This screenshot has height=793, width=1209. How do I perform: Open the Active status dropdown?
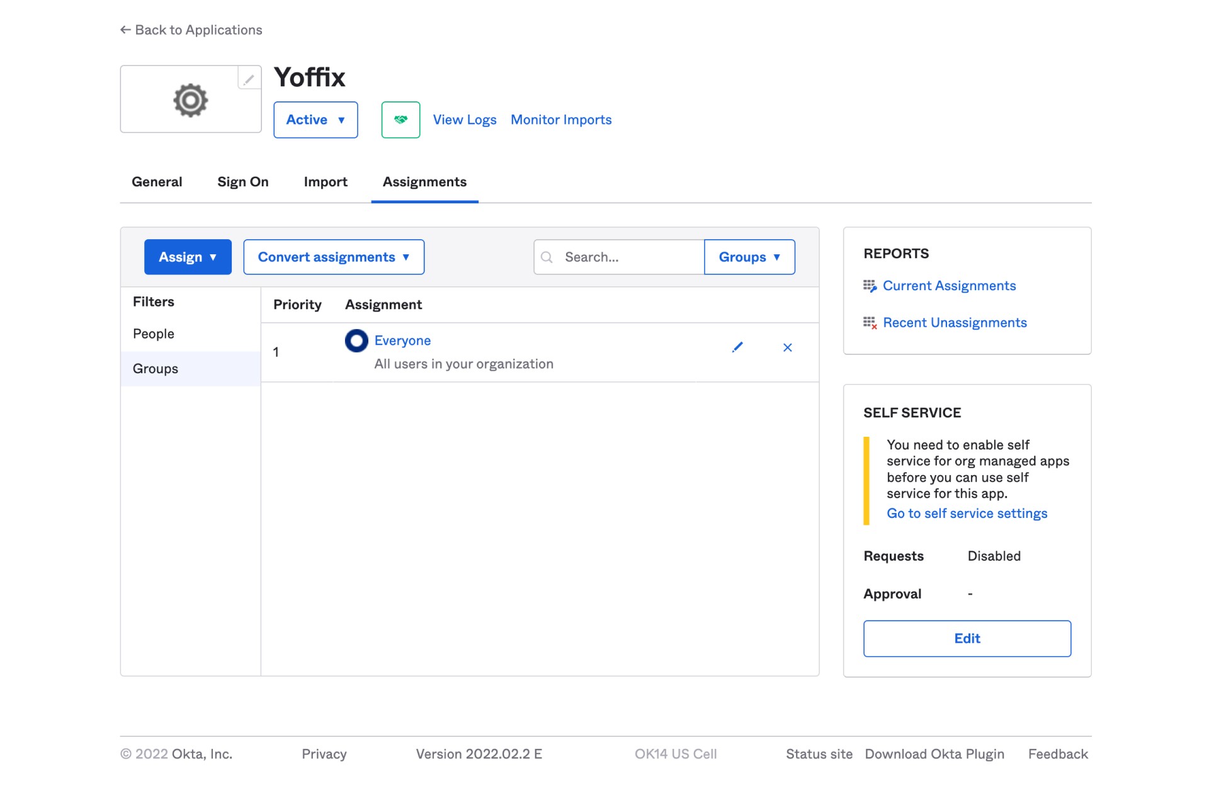point(315,120)
